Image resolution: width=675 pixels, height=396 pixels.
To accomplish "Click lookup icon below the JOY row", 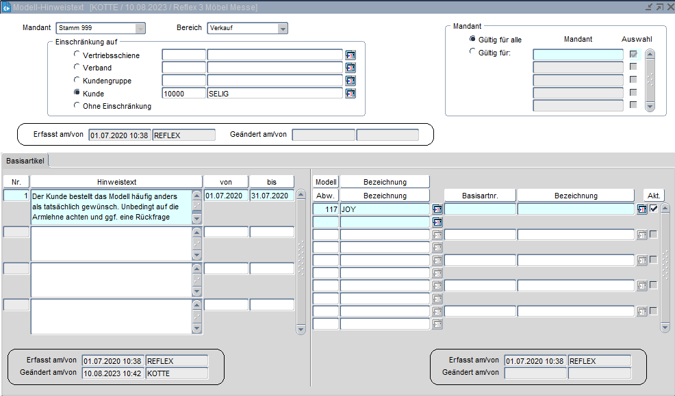I will point(437,222).
